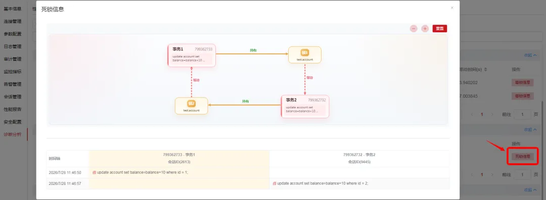Click the 重置 button above the graph

439,29
